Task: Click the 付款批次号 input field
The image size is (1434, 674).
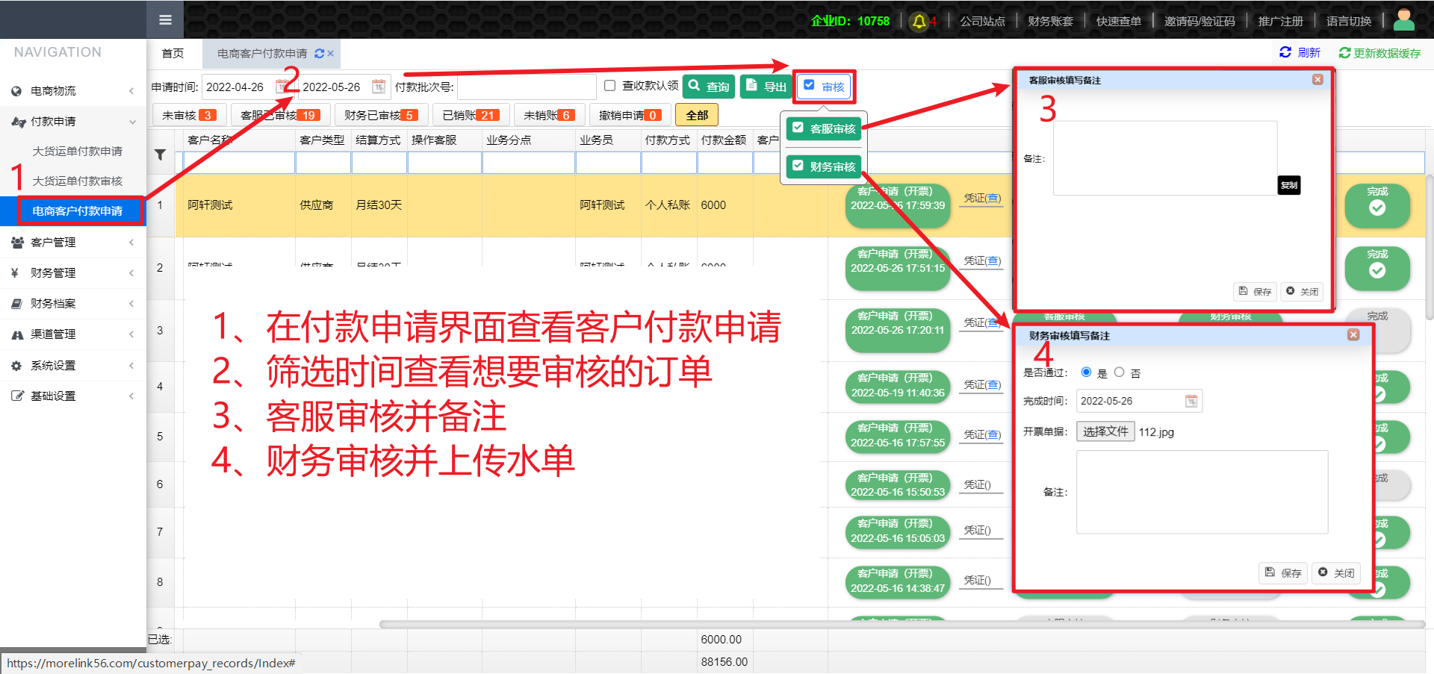Action: pyautogui.click(x=527, y=87)
